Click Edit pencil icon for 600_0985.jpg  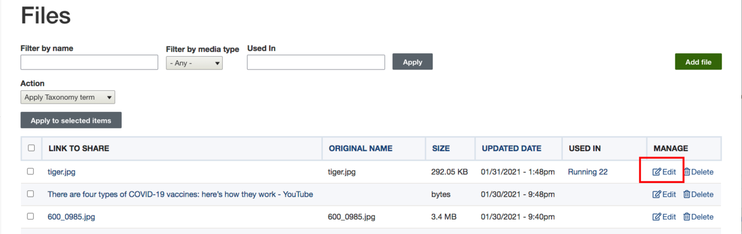(x=657, y=217)
